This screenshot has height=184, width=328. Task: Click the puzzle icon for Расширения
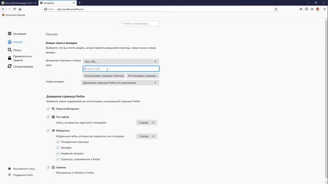click(x=9, y=169)
